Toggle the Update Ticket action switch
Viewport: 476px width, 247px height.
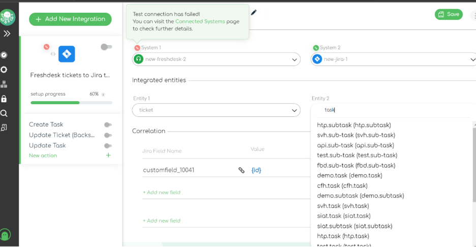point(108,135)
